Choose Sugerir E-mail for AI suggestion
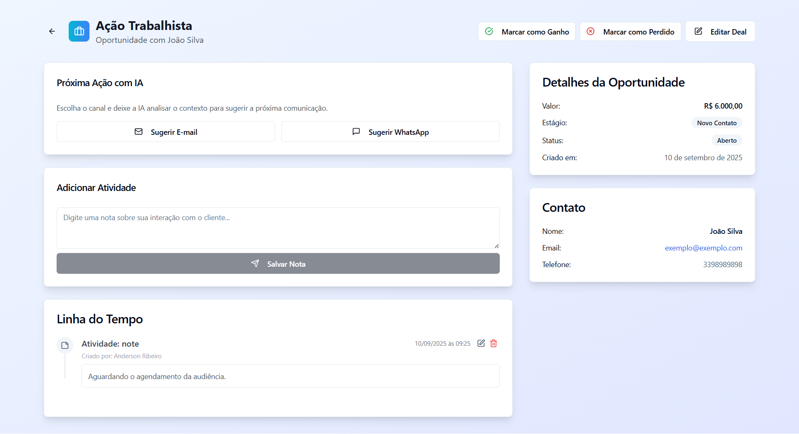Viewport: 799px width, 434px height. coord(166,132)
